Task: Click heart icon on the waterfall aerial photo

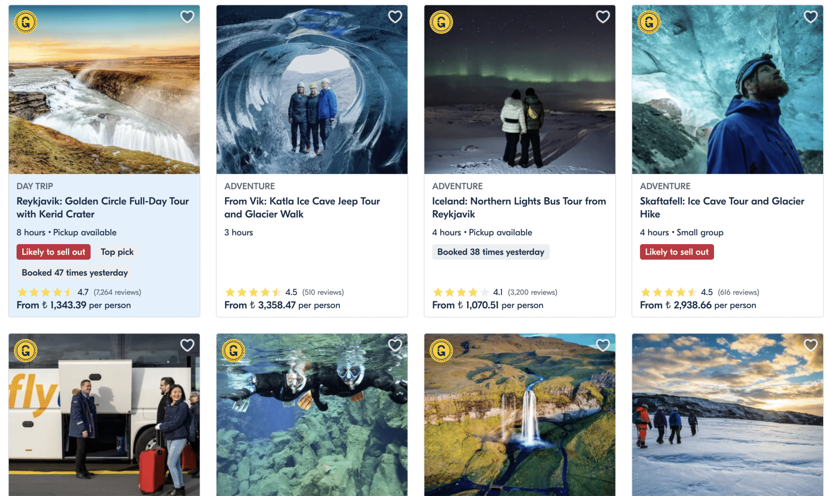Action: click(x=603, y=345)
